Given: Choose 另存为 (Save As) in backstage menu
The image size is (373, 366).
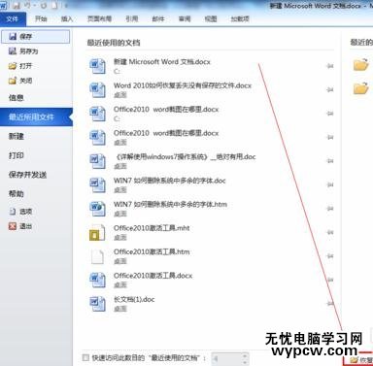Looking at the screenshot, I should (x=23, y=51).
